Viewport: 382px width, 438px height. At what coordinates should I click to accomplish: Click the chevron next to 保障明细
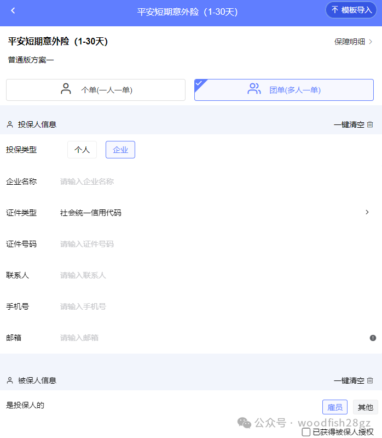[x=371, y=42]
